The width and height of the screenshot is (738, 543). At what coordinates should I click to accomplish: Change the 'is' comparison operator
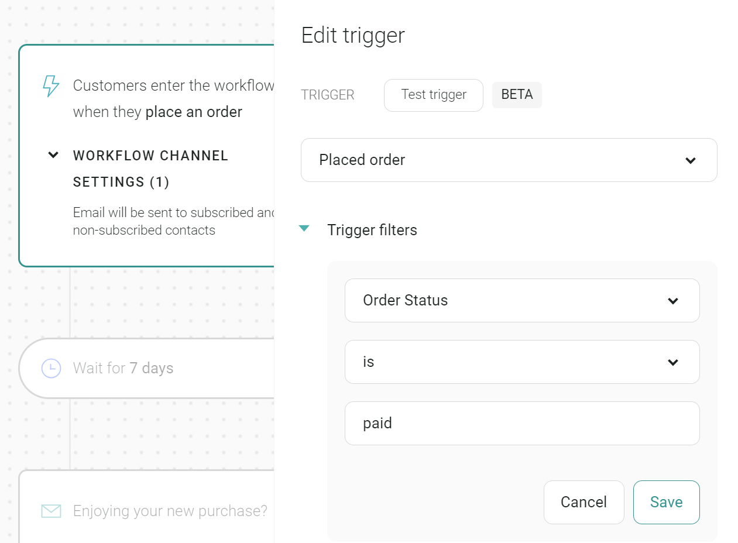[x=522, y=362]
